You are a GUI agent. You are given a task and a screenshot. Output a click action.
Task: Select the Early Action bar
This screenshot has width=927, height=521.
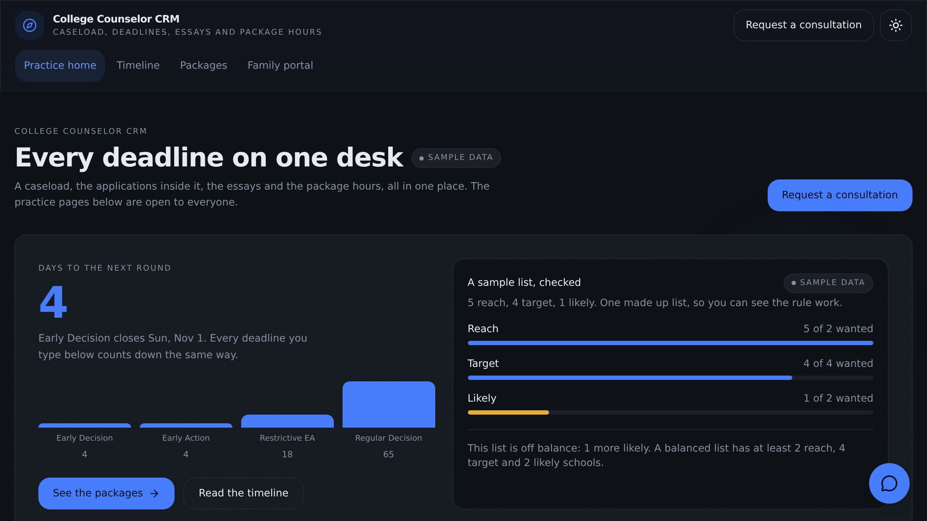[186, 425]
